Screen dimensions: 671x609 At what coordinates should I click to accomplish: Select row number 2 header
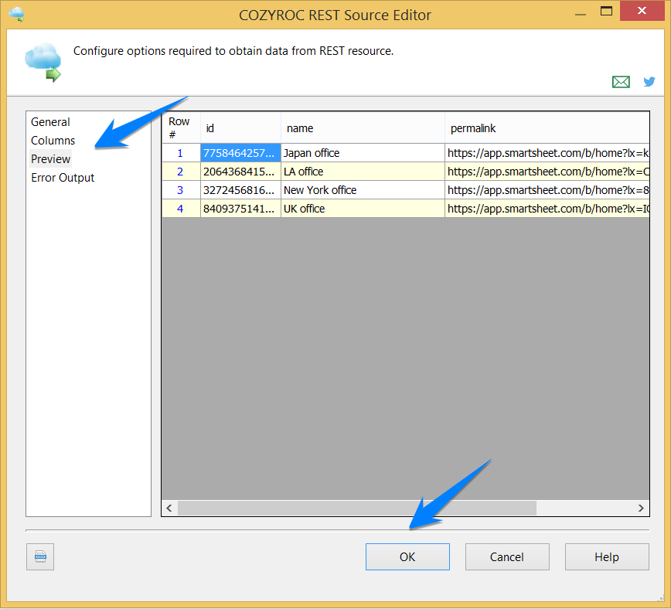point(181,172)
